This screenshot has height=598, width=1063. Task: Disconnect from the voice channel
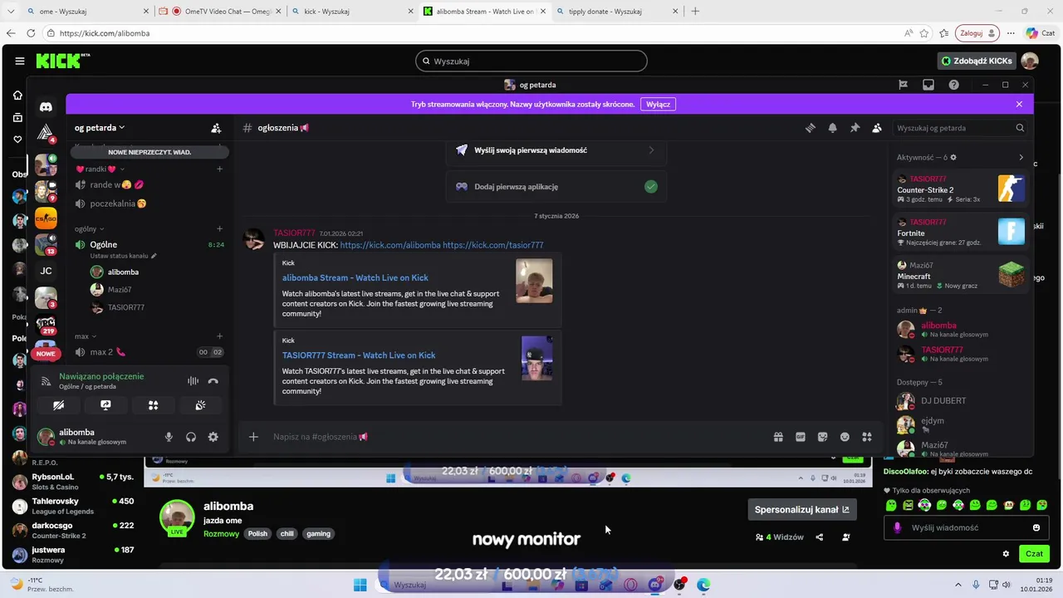tap(213, 381)
